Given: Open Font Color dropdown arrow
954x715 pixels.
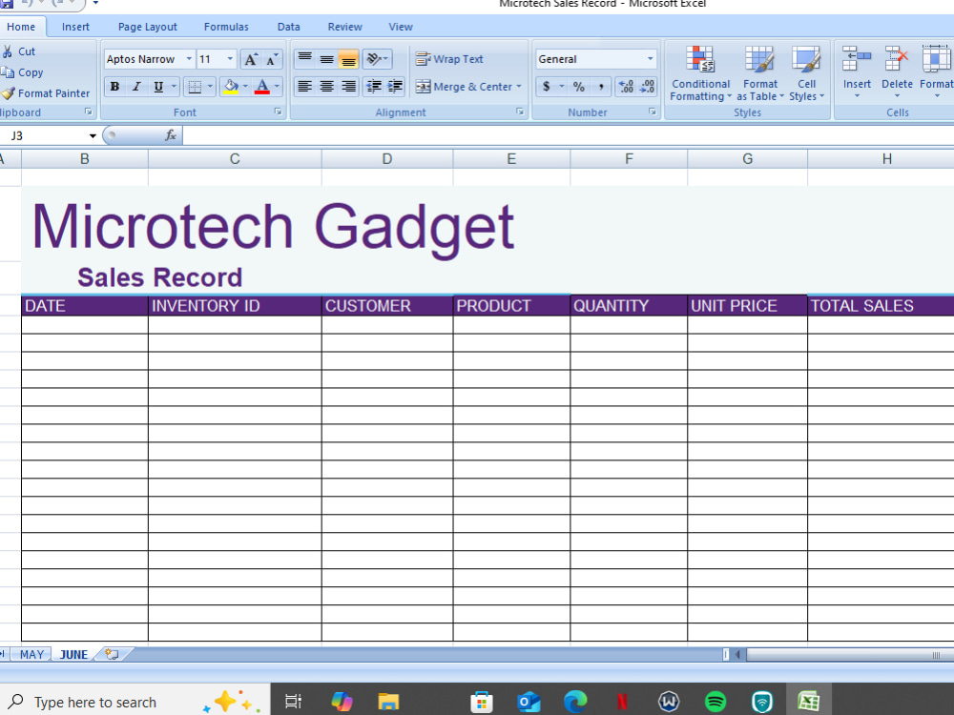Looking at the screenshot, I should coord(277,87).
